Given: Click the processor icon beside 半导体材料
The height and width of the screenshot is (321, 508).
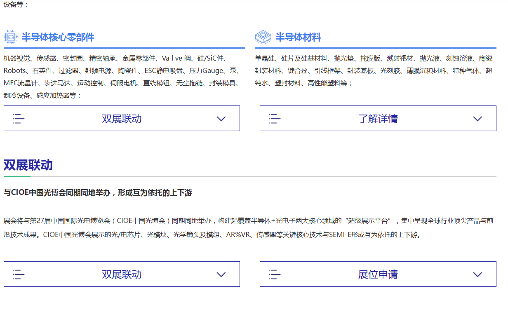Looking at the screenshot, I should pyautogui.click(x=263, y=37).
